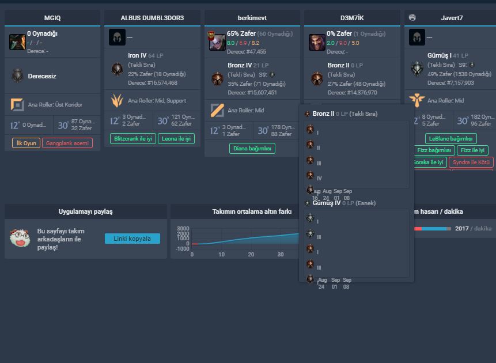
Task: Click the Blitzcrank ile iyi tag
Action: pyautogui.click(x=133, y=139)
